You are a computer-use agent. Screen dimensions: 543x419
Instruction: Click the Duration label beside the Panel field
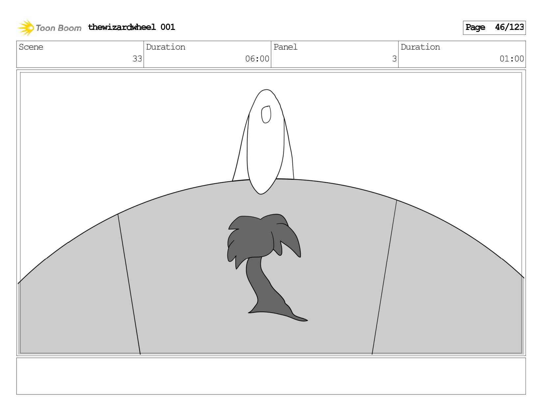420,47
